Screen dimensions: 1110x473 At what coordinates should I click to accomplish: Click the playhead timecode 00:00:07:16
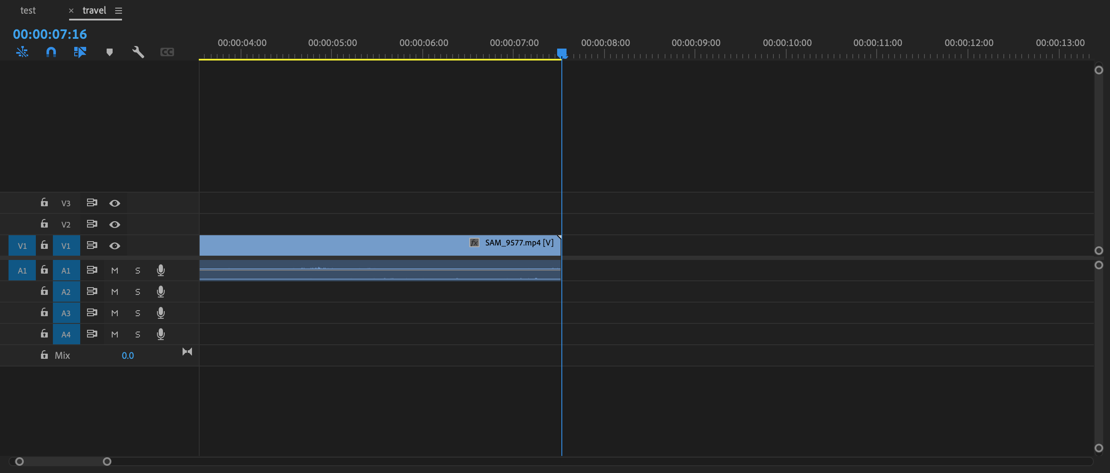[x=50, y=34]
